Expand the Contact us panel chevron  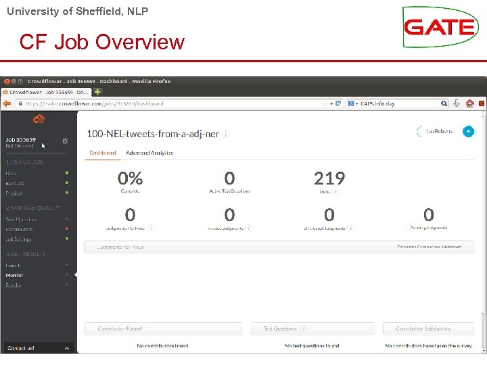pyautogui.click(x=67, y=349)
